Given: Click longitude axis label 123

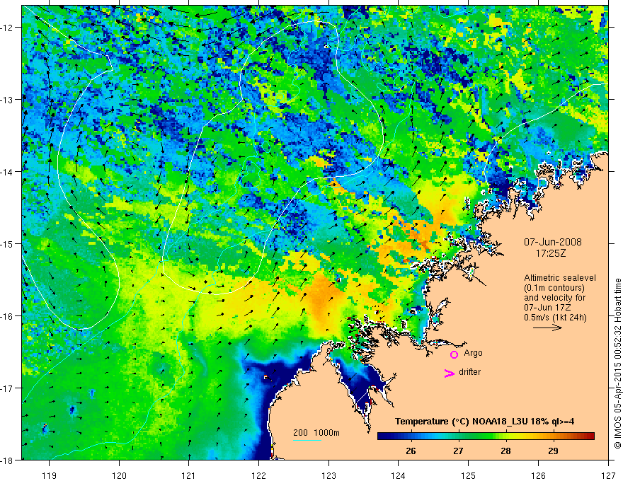Looking at the screenshot, I should click(328, 476).
